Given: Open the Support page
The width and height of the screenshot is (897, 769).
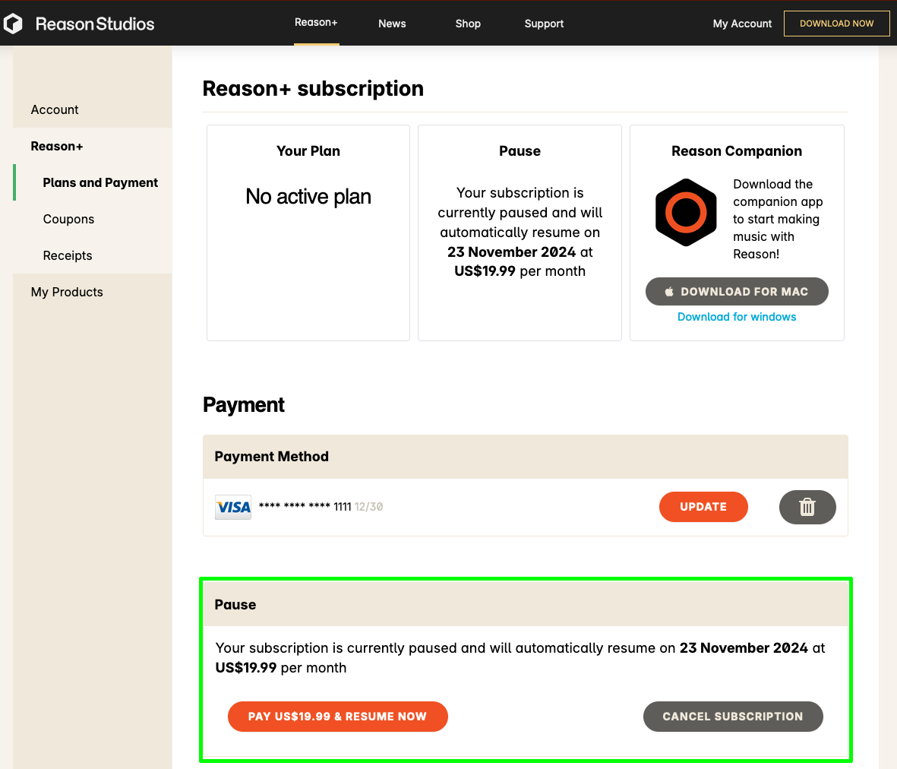Looking at the screenshot, I should point(544,24).
